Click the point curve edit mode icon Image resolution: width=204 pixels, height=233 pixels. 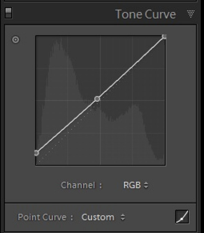pos(182,217)
